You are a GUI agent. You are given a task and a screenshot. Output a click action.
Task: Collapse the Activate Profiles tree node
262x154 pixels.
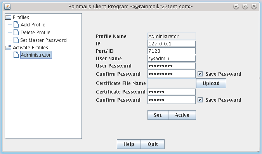[x=30, y=48]
